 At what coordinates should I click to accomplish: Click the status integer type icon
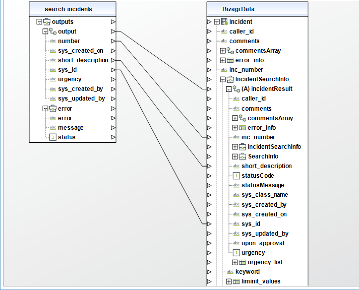pyautogui.click(x=53, y=137)
